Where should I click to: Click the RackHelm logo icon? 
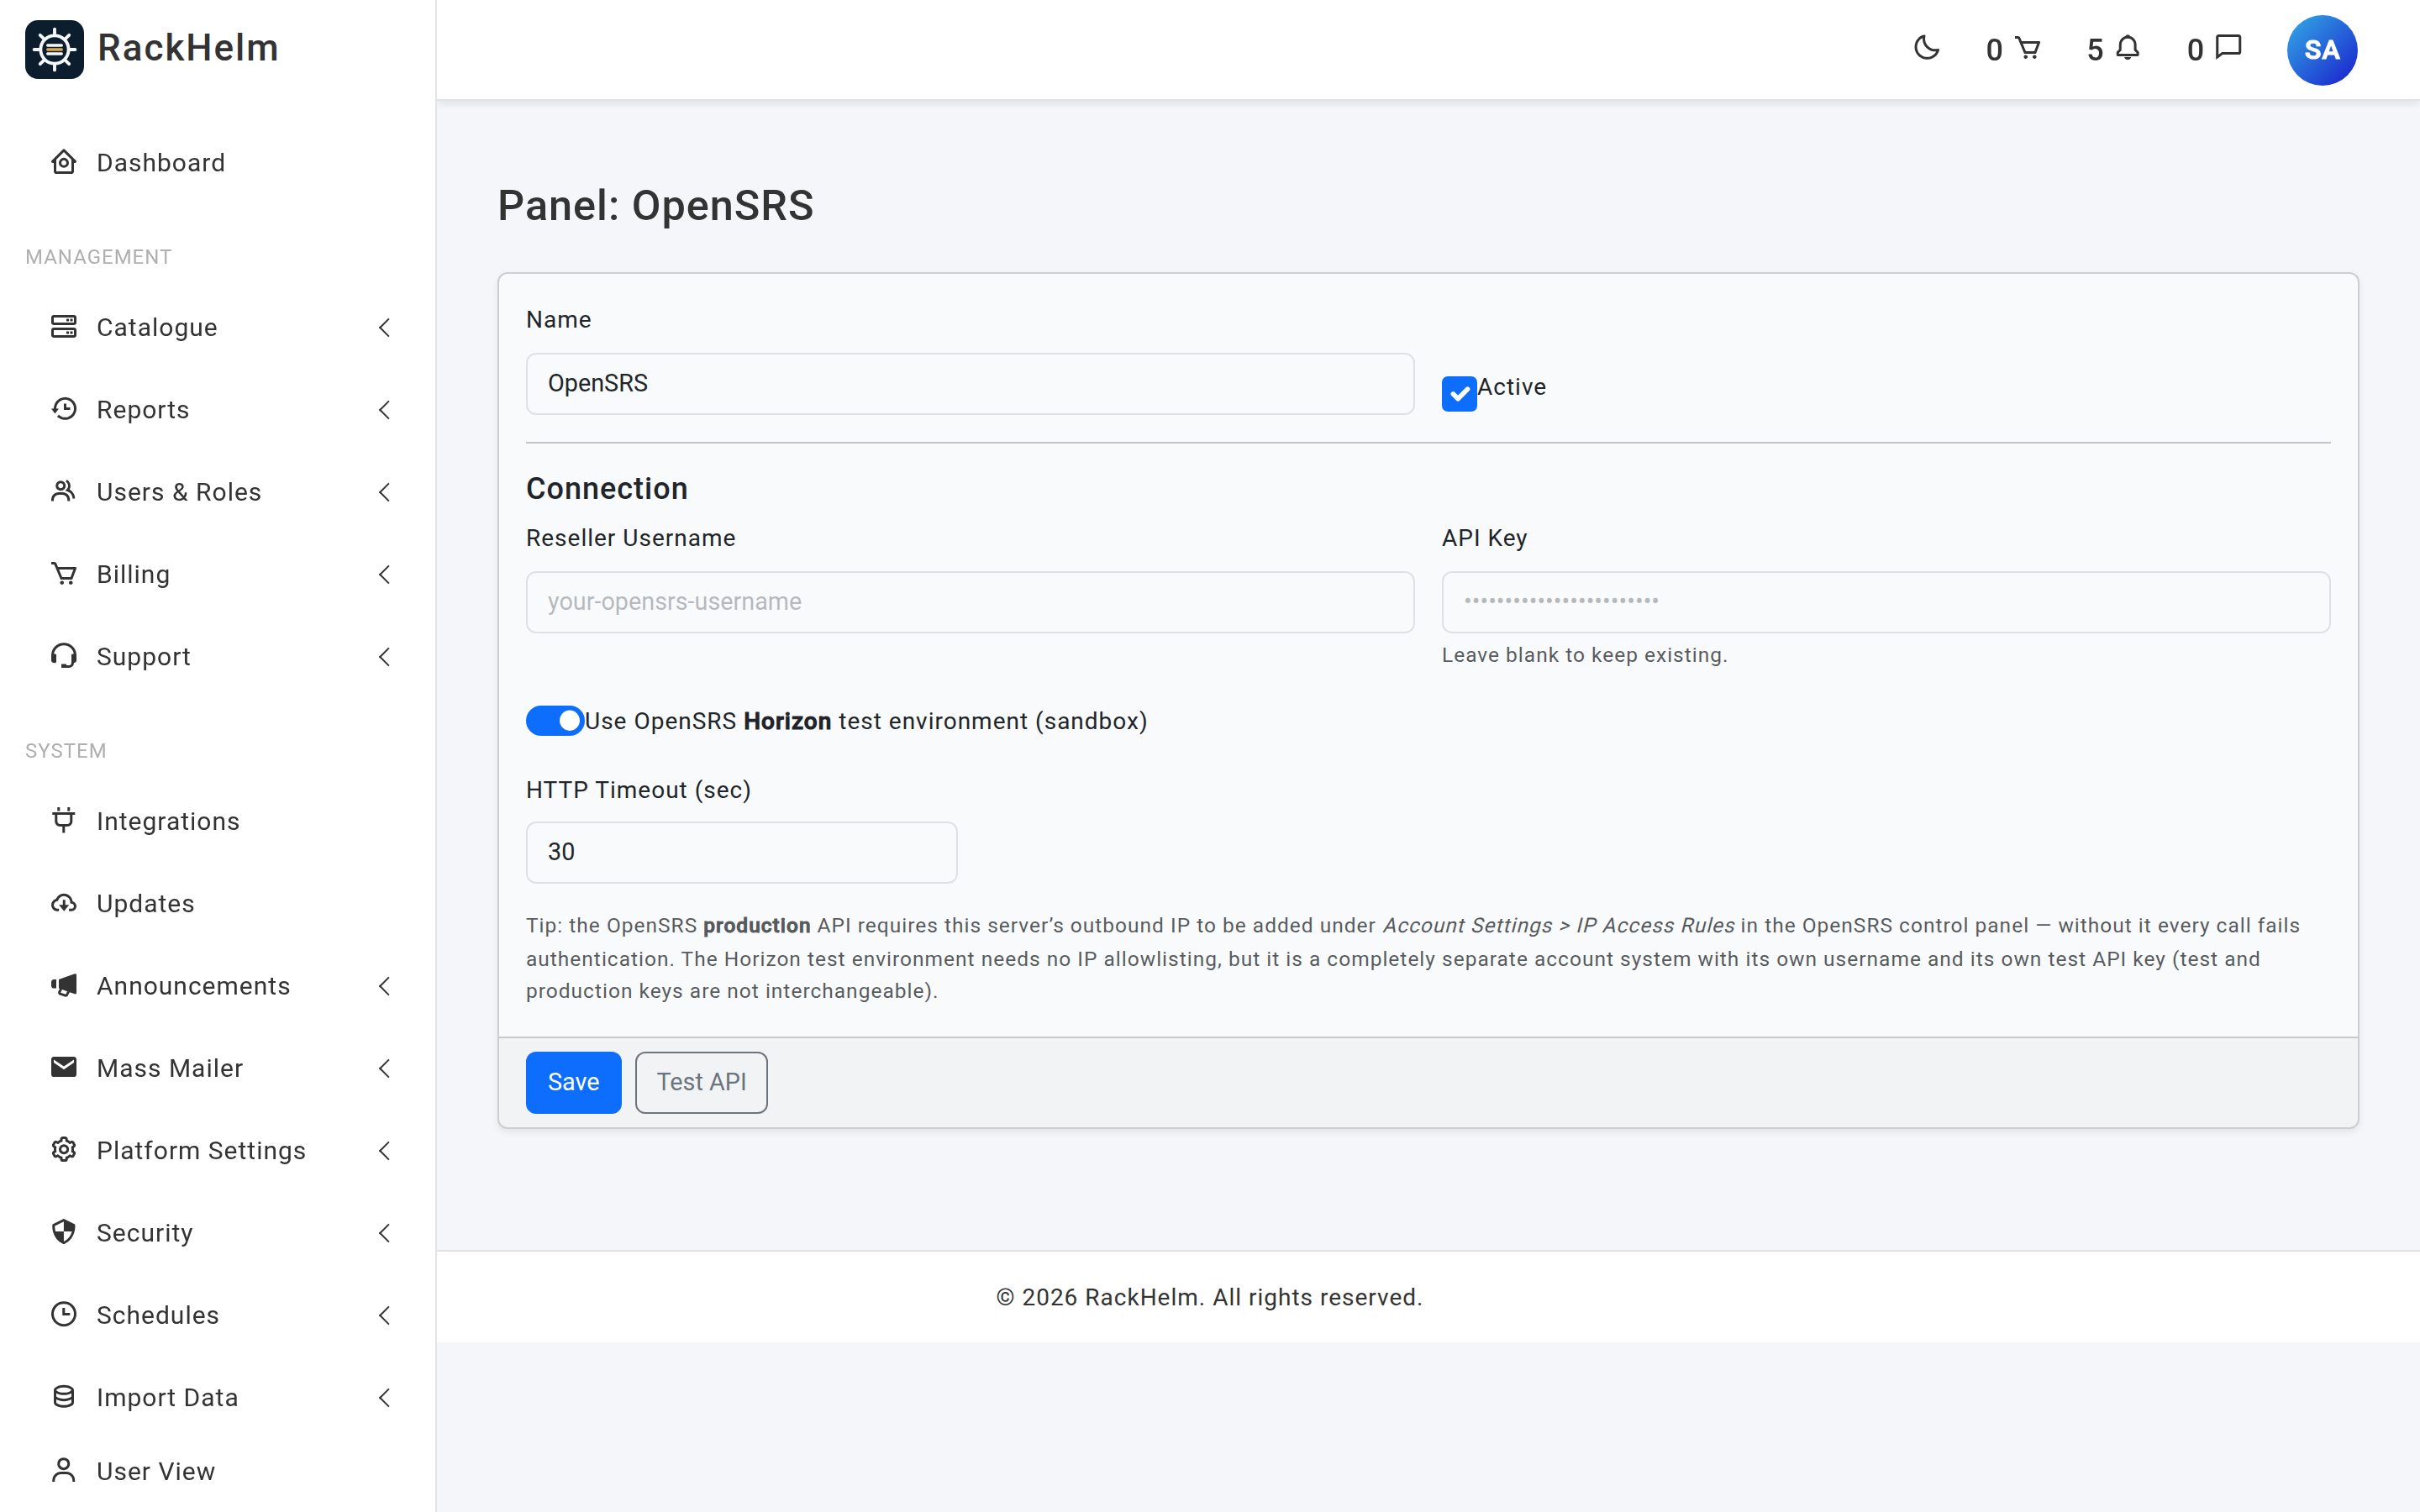coord(54,49)
